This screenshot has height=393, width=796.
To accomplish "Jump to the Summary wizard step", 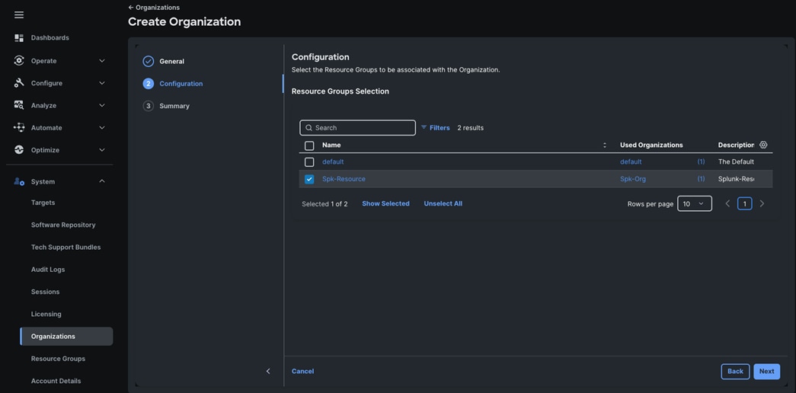I will (174, 106).
